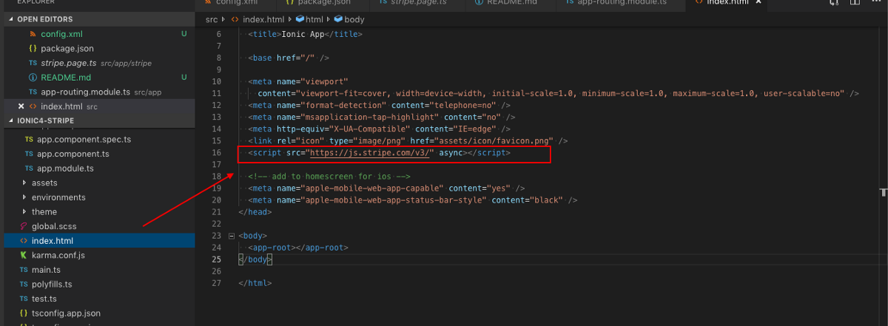Click the cube symbol icon before html in breadcrumb

tap(300, 19)
